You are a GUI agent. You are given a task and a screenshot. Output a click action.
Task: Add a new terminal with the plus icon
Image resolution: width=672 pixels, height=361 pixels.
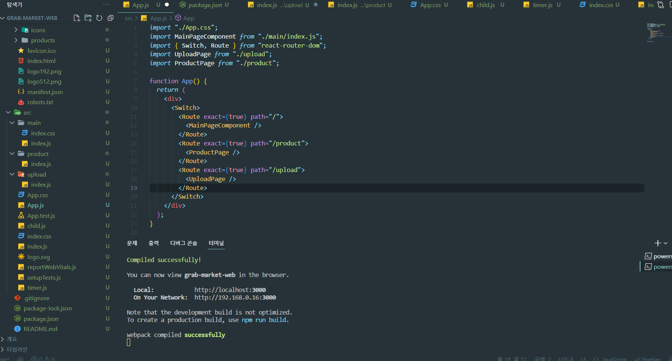658,243
